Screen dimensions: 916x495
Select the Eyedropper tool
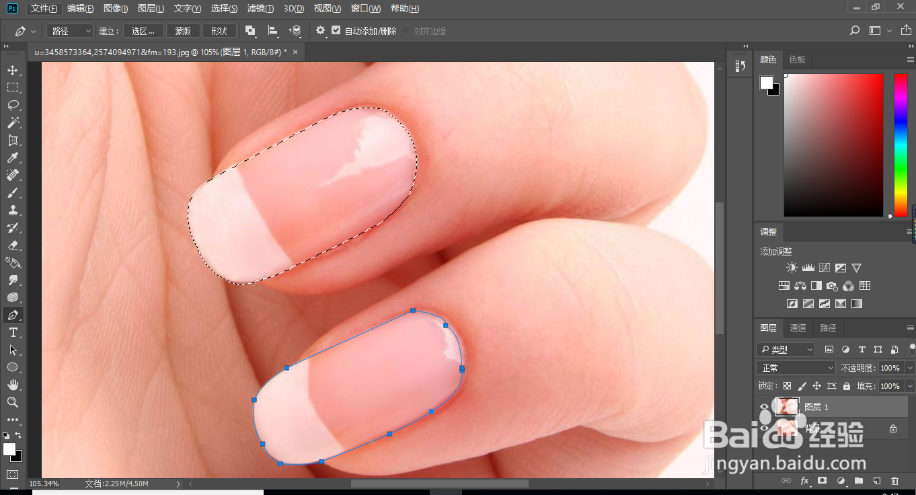click(x=13, y=157)
